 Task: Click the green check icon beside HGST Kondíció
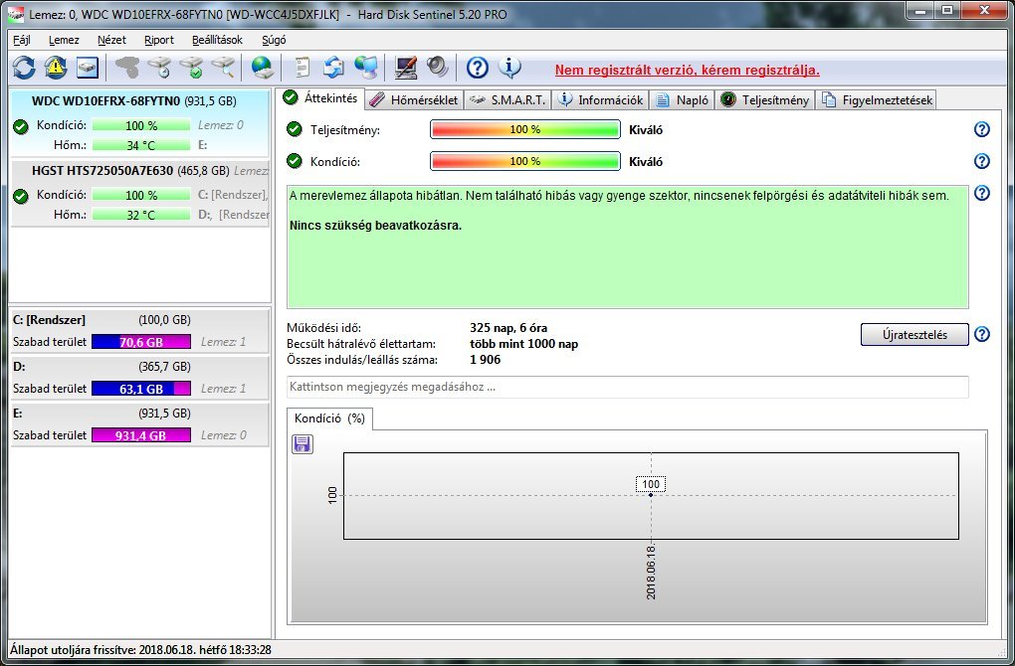coord(21,196)
